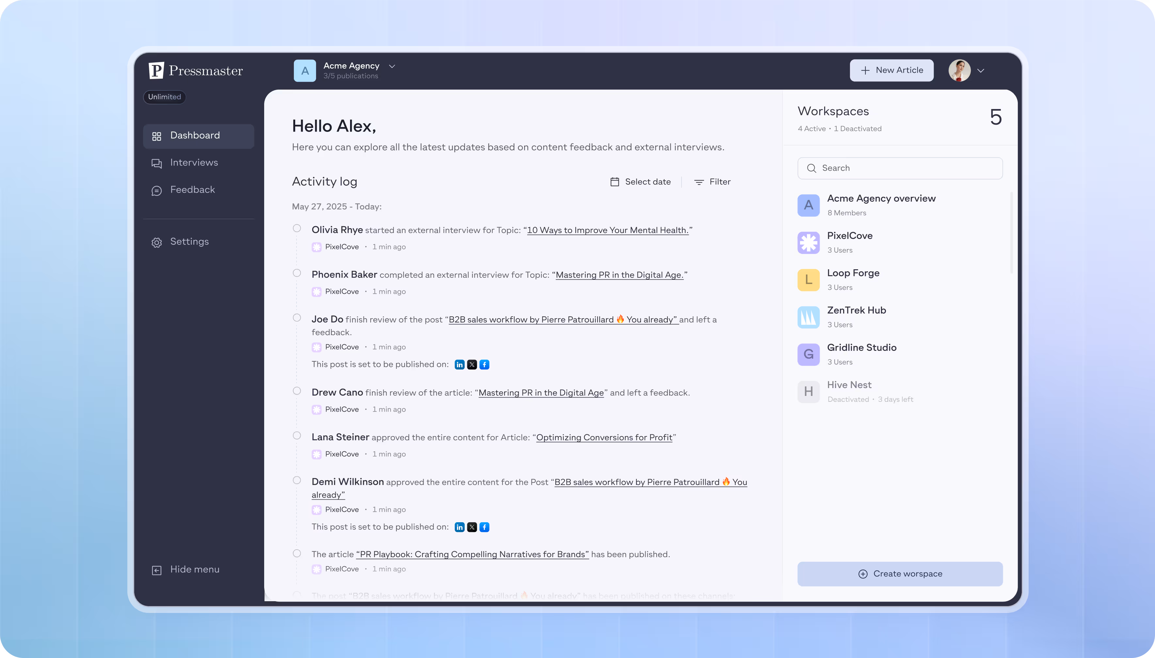This screenshot has width=1155, height=658.
Task: Click the Settings gear icon in sidebar
Action: [156, 242]
